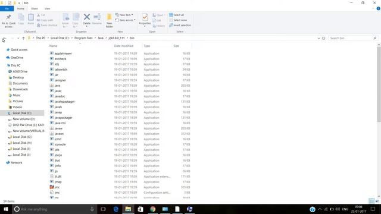Switch to the Share tab

click(35, 8)
